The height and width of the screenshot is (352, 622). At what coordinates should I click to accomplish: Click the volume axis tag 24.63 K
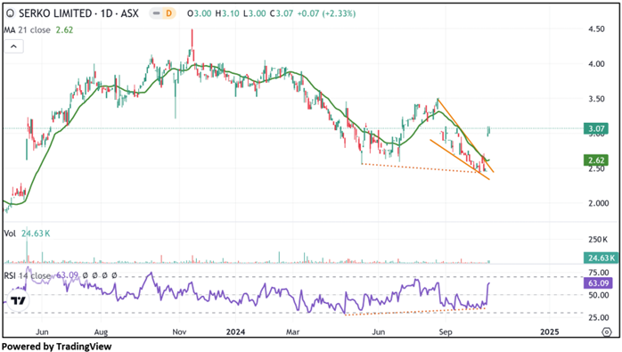(x=601, y=258)
